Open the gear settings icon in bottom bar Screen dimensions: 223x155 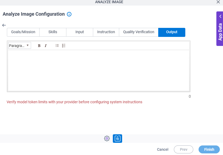[x=107, y=138]
